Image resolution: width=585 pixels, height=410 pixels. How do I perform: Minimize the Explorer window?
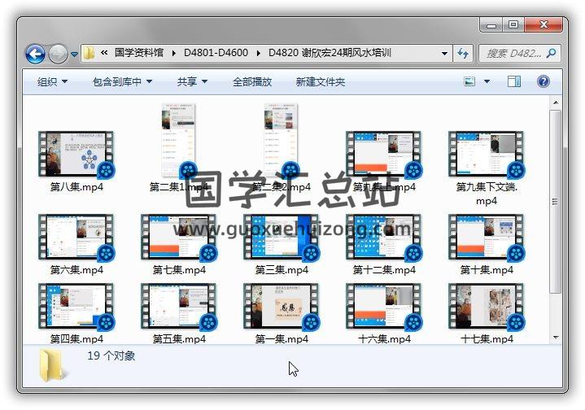tap(491, 25)
